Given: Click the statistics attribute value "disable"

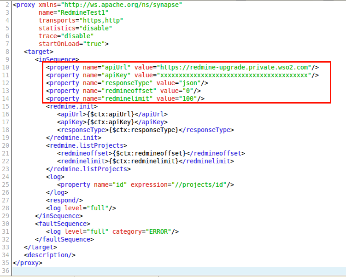Looking at the screenshot, I should click(96, 28).
